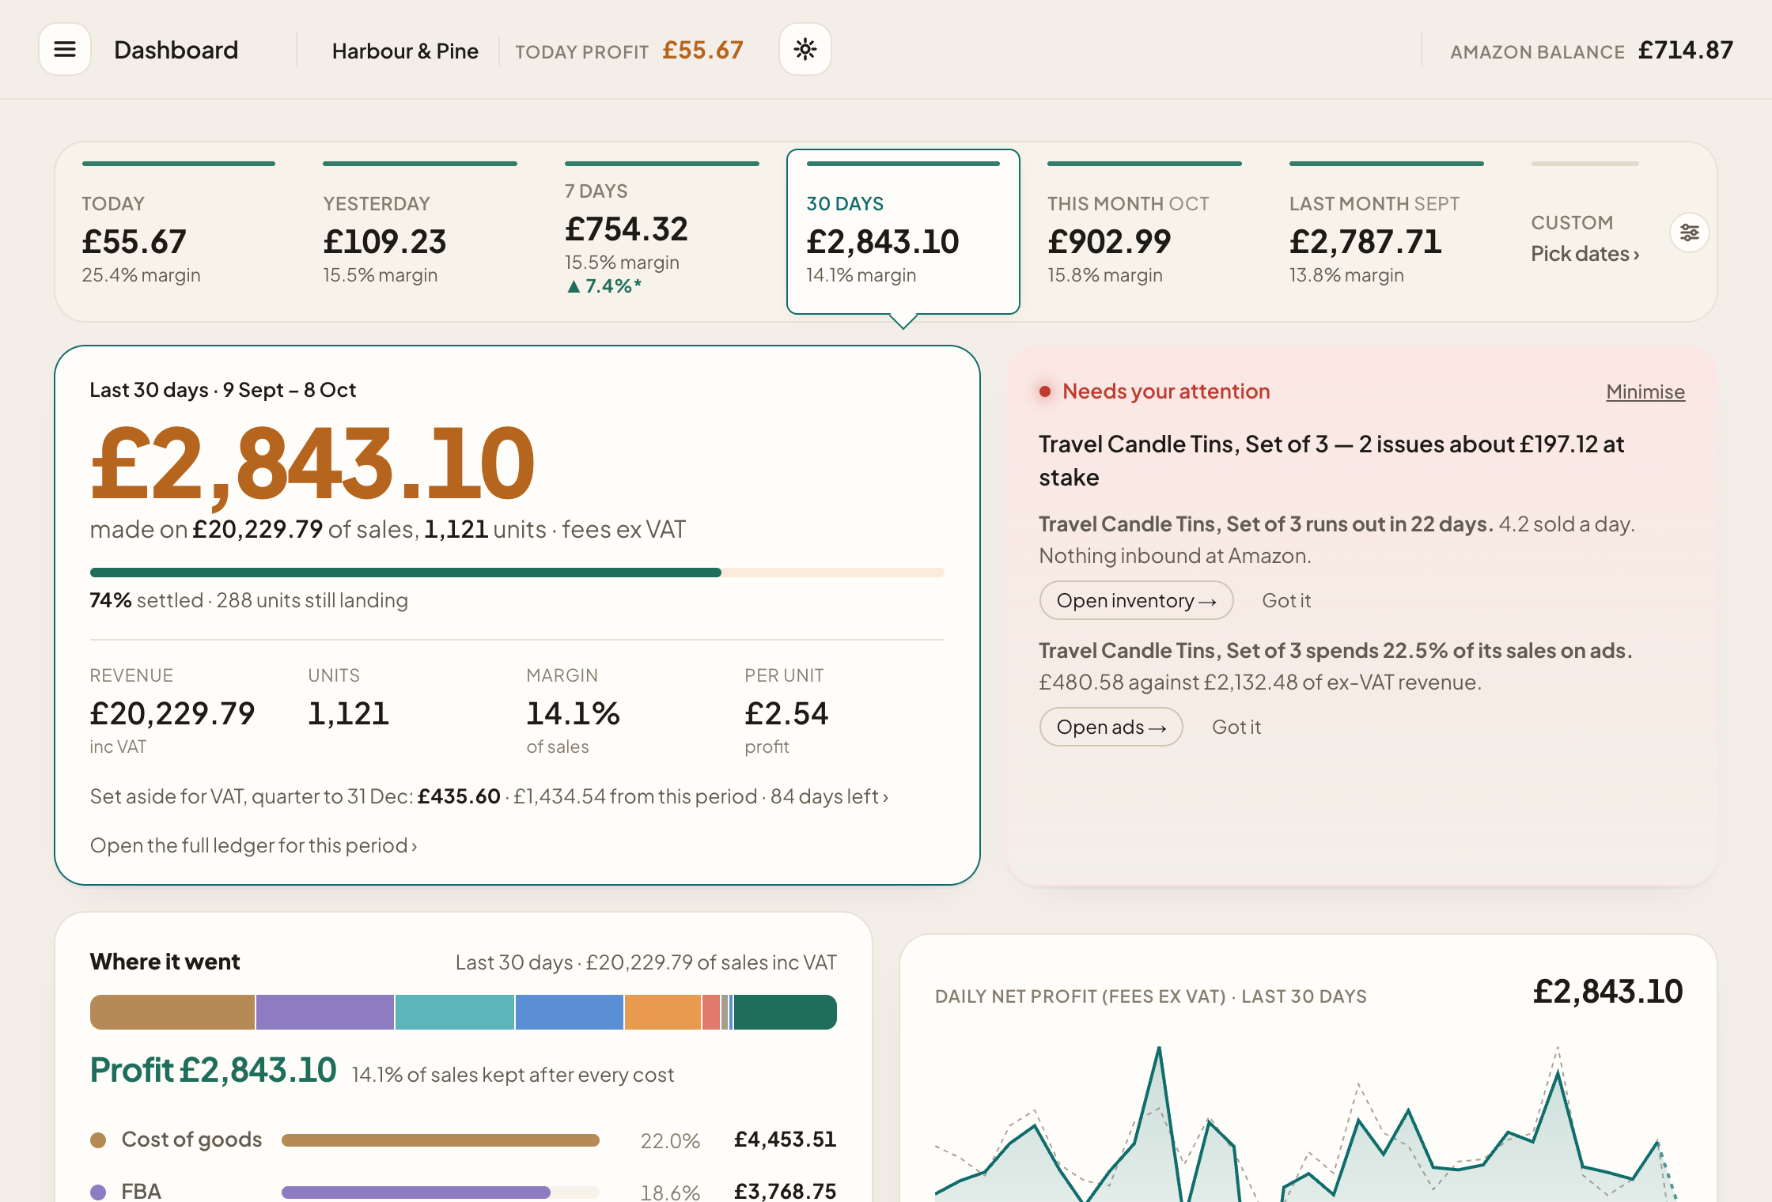Select the 7 Days period tab
This screenshot has height=1202, width=1772.
click(662, 232)
